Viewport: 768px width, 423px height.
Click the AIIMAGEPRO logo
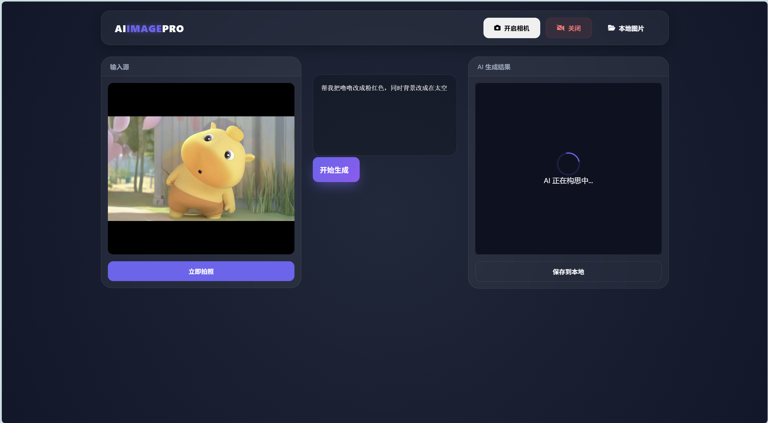(149, 29)
